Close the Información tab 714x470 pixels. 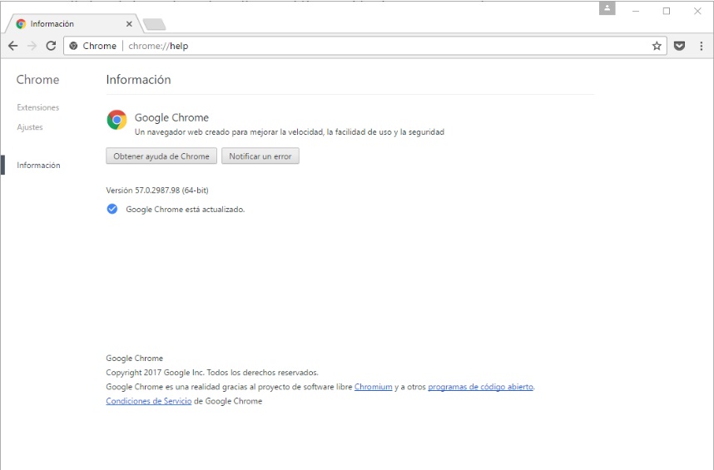(129, 24)
